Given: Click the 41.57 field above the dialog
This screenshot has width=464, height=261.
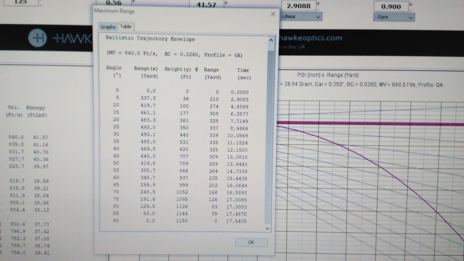Looking at the screenshot, I should (207, 4).
